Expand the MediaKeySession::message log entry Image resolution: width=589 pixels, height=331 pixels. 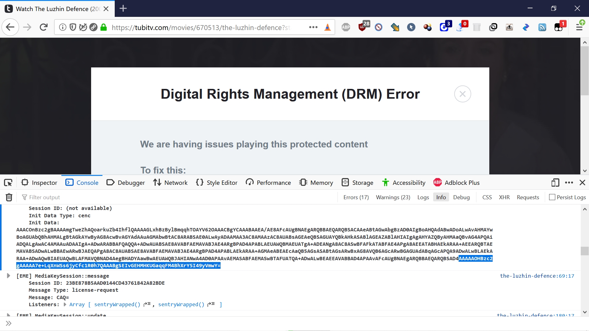click(x=9, y=276)
